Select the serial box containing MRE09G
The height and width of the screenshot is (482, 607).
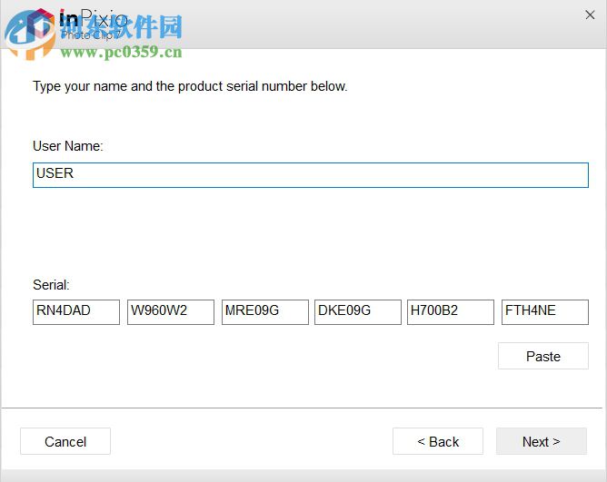pyautogui.click(x=265, y=311)
